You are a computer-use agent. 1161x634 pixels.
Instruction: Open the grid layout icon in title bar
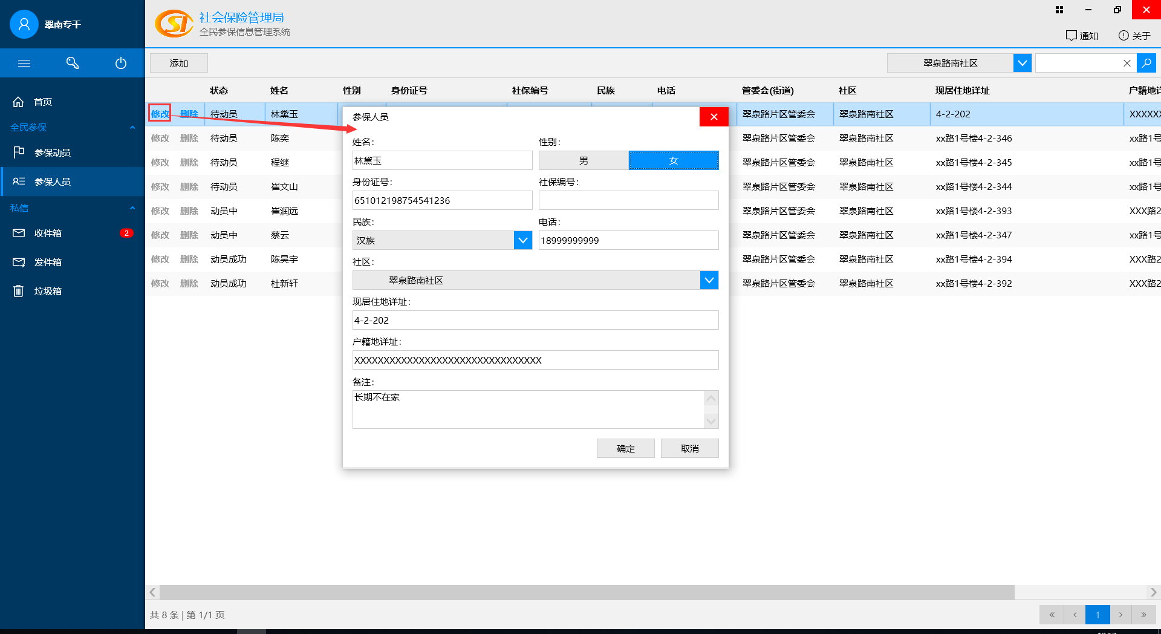pos(1059,10)
